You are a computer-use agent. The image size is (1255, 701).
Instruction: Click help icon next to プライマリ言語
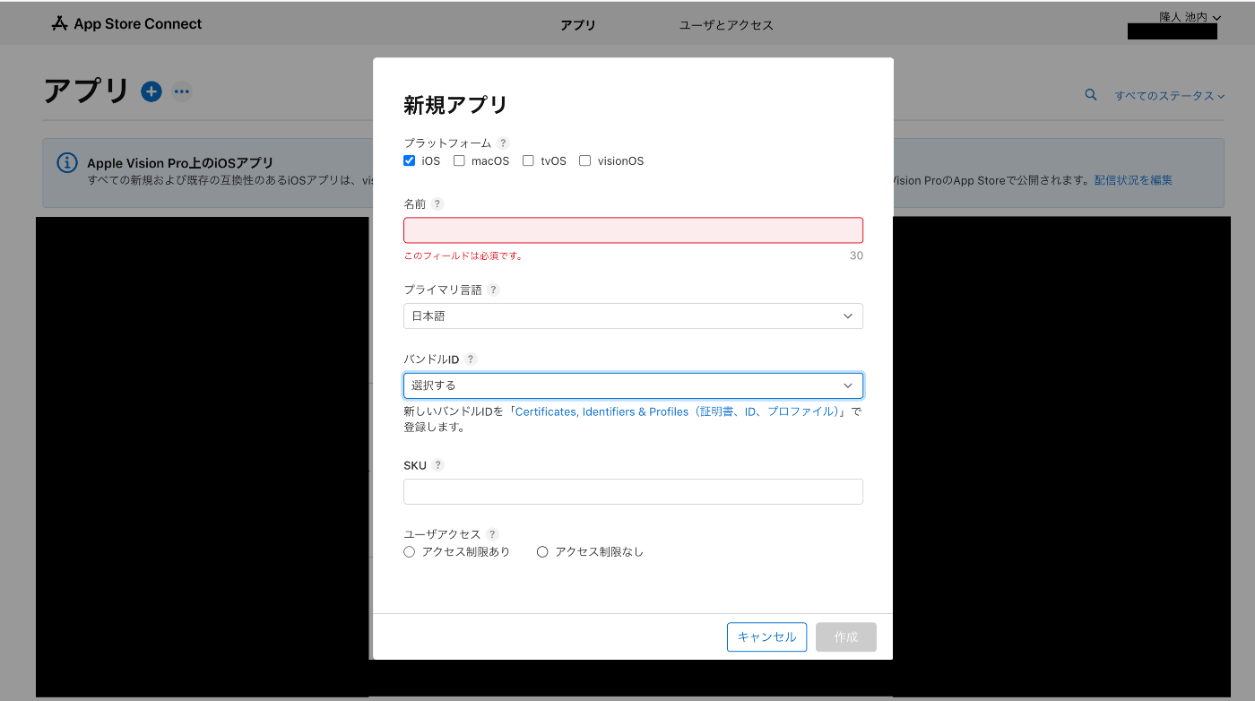[x=493, y=290]
